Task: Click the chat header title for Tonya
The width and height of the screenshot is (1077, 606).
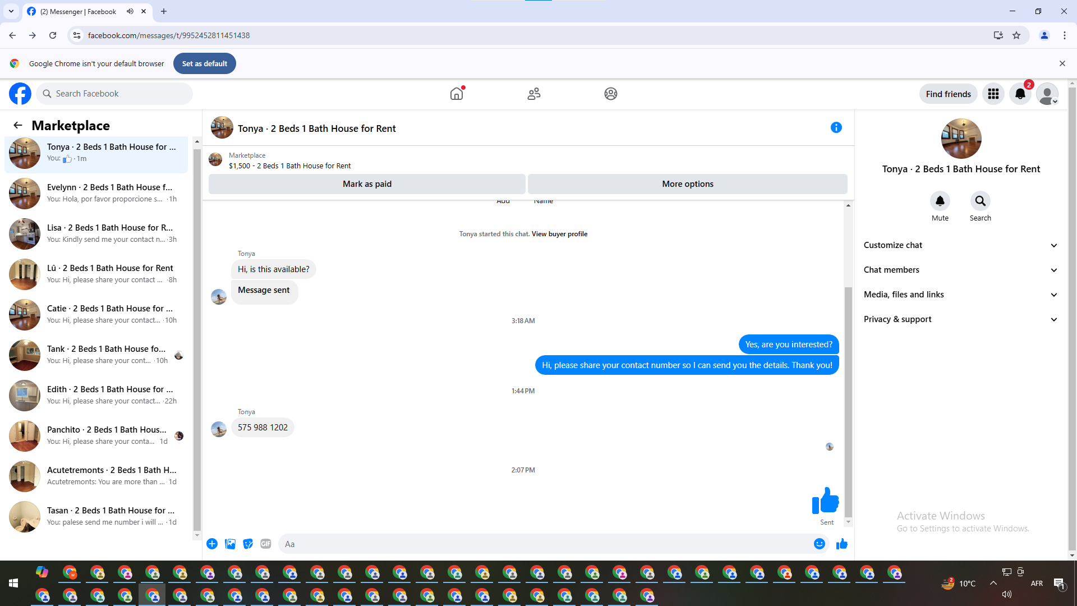Action: [x=317, y=128]
